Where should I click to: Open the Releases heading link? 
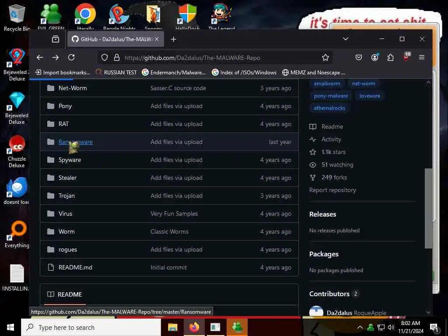[x=322, y=214]
